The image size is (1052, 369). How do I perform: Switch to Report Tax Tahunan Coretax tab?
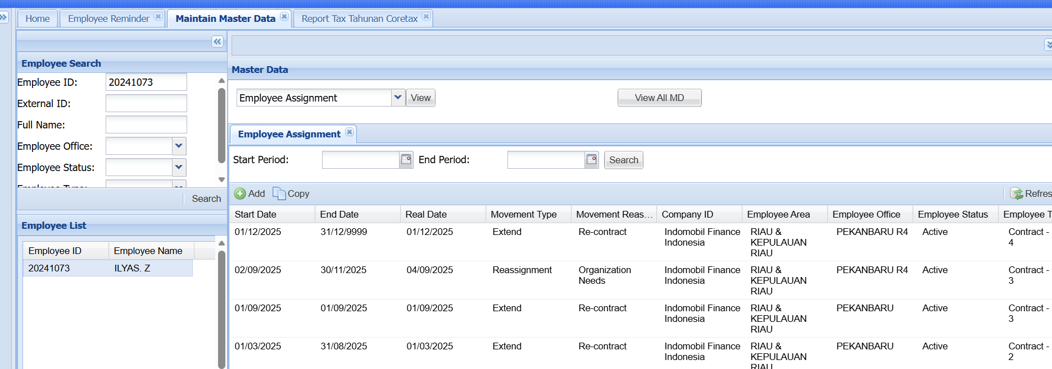click(x=359, y=19)
